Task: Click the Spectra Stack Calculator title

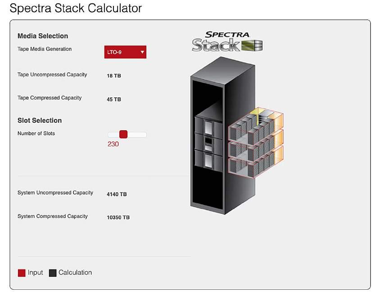Action: tap(76, 8)
